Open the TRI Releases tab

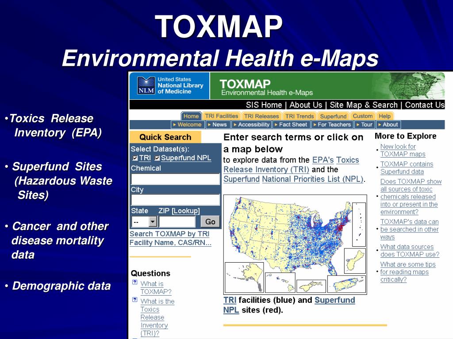261,116
